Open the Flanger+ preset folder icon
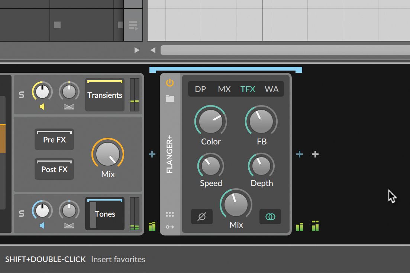 (x=170, y=97)
